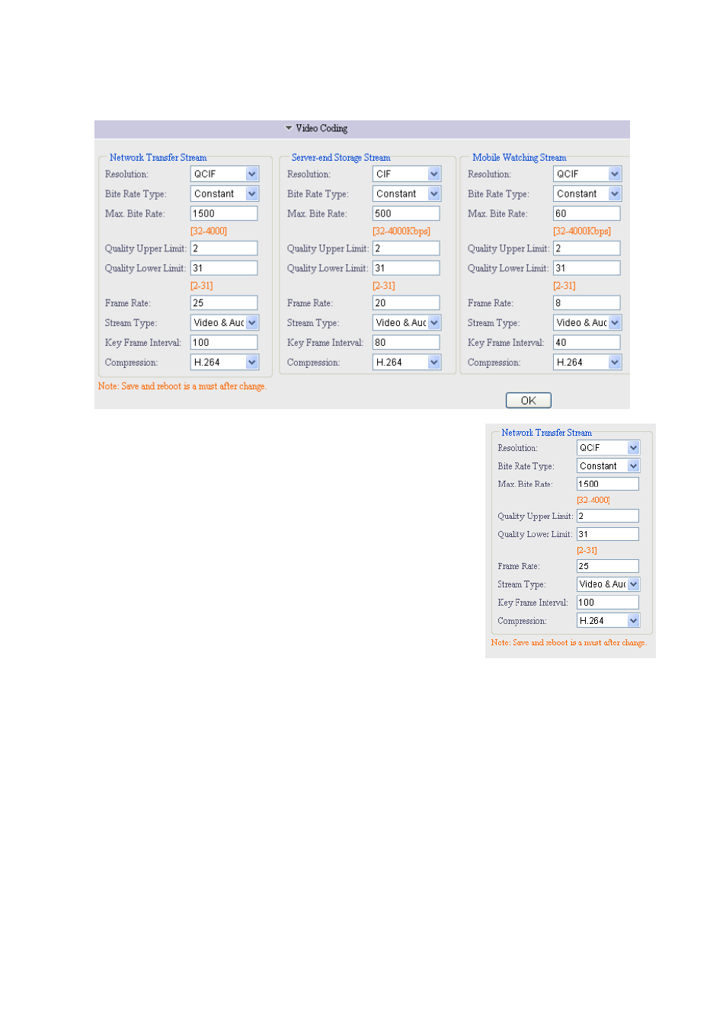The height and width of the screenshot is (1030, 726).
Task: Click Mobile Max Bite Rate field showing 60
Action: pyautogui.click(x=587, y=214)
